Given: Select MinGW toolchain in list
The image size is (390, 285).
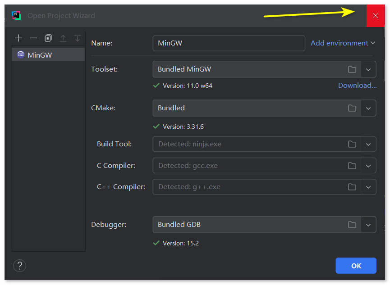Looking at the screenshot, I should point(49,54).
